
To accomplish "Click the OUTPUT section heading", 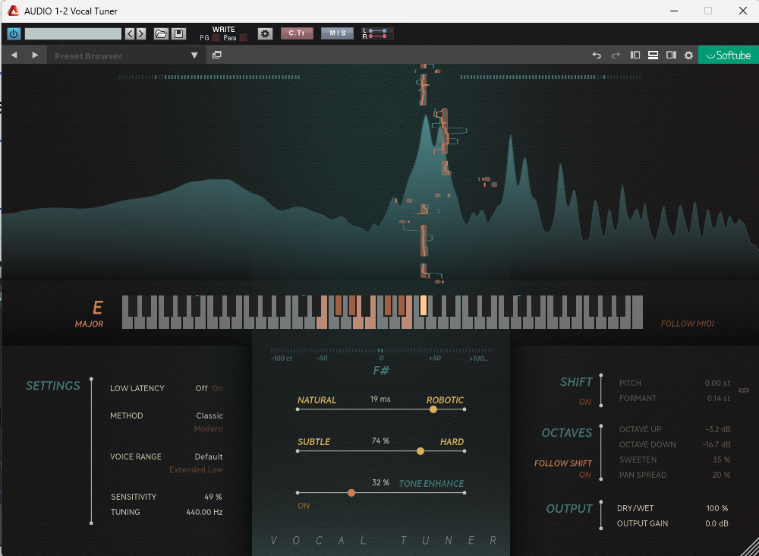I will click(569, 509).
